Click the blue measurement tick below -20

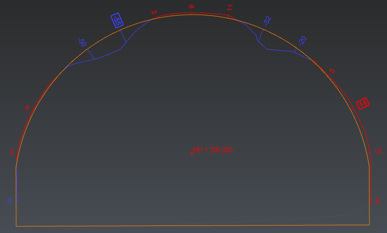pos(295,51)
